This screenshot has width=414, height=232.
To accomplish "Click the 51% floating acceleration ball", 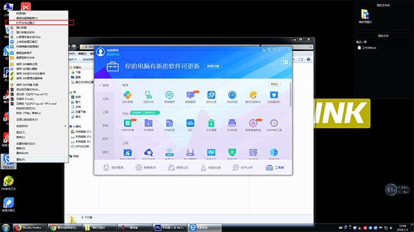I will [391, 189].
